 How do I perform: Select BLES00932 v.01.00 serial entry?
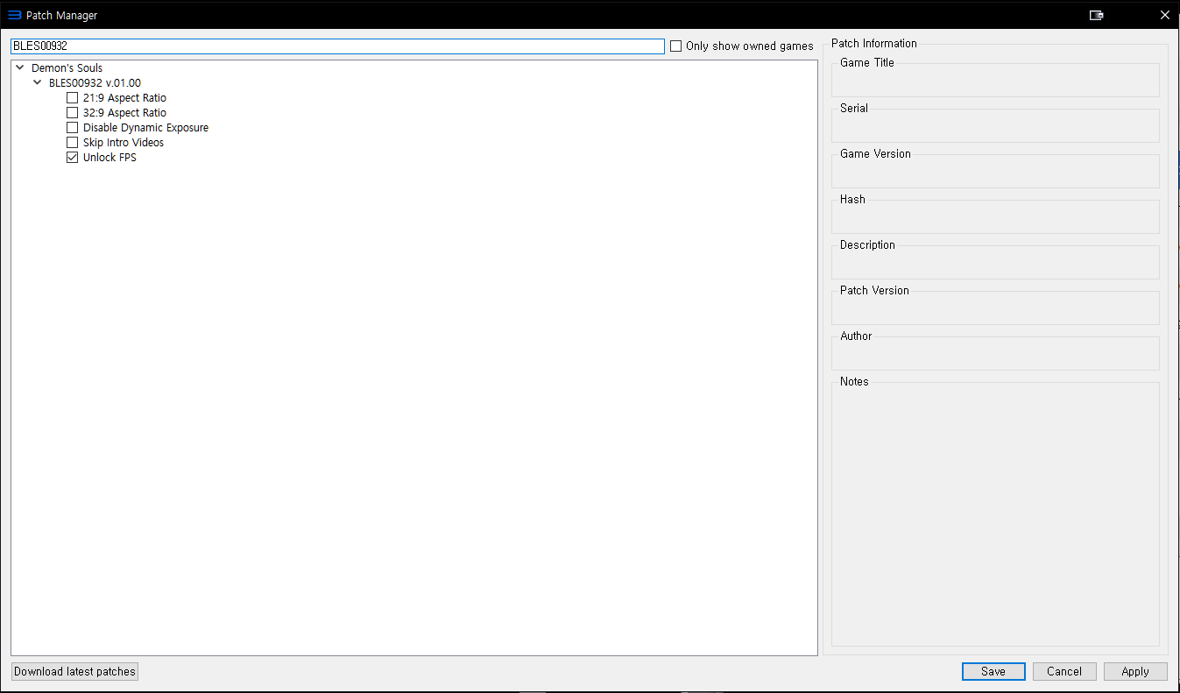95,83
